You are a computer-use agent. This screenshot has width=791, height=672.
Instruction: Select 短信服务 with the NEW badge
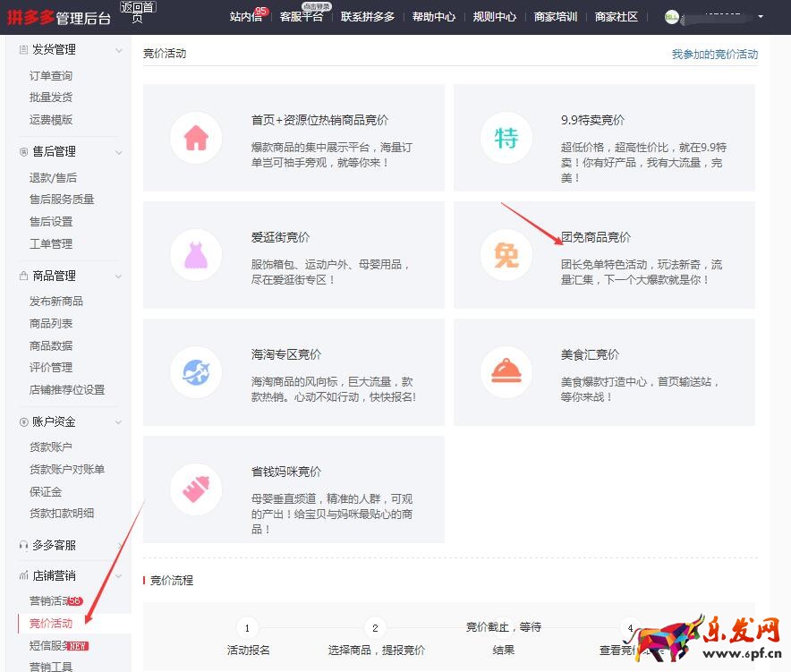click(50, 644)
